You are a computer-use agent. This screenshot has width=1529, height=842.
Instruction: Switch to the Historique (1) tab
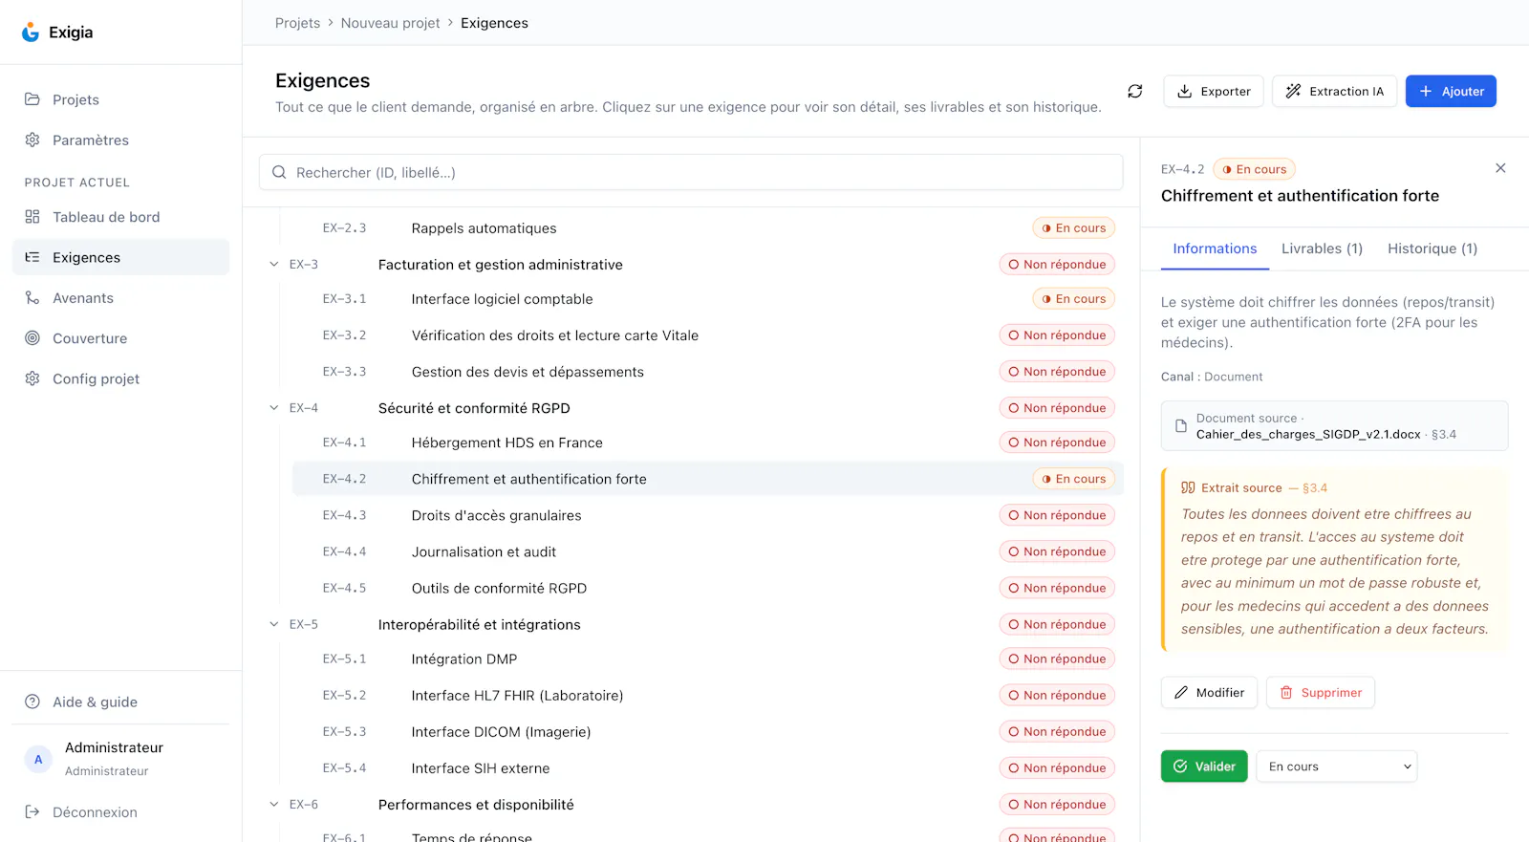[1432, 248]
